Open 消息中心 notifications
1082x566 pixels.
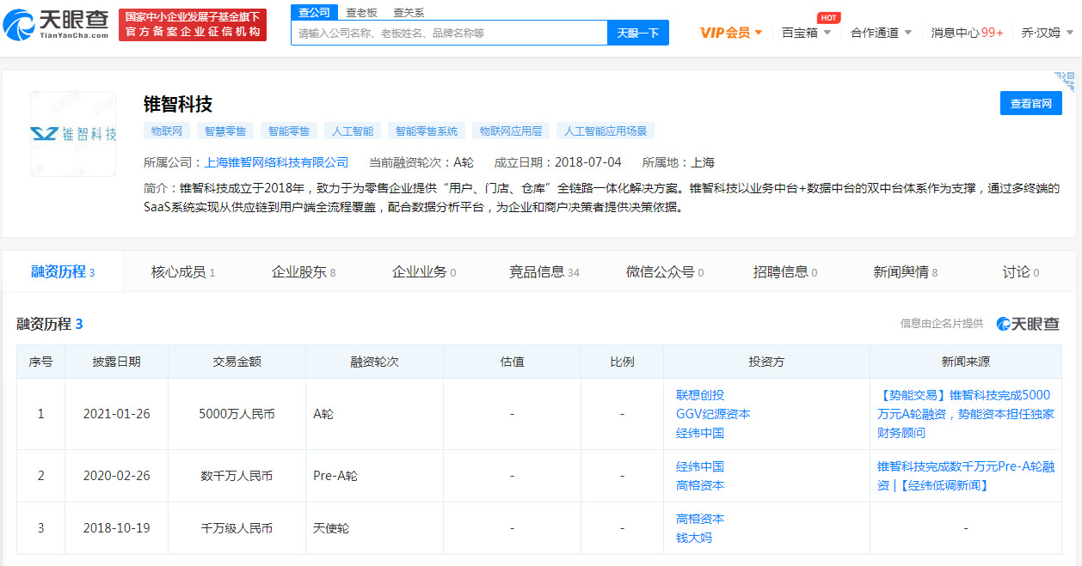click(x=967, y=33)
